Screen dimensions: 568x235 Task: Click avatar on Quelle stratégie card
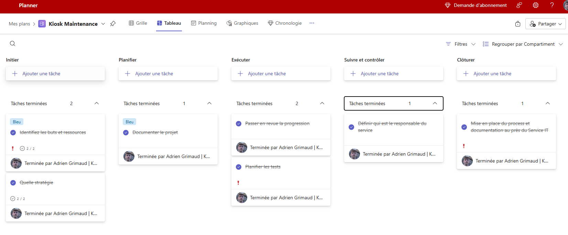[x=16, y=213]
